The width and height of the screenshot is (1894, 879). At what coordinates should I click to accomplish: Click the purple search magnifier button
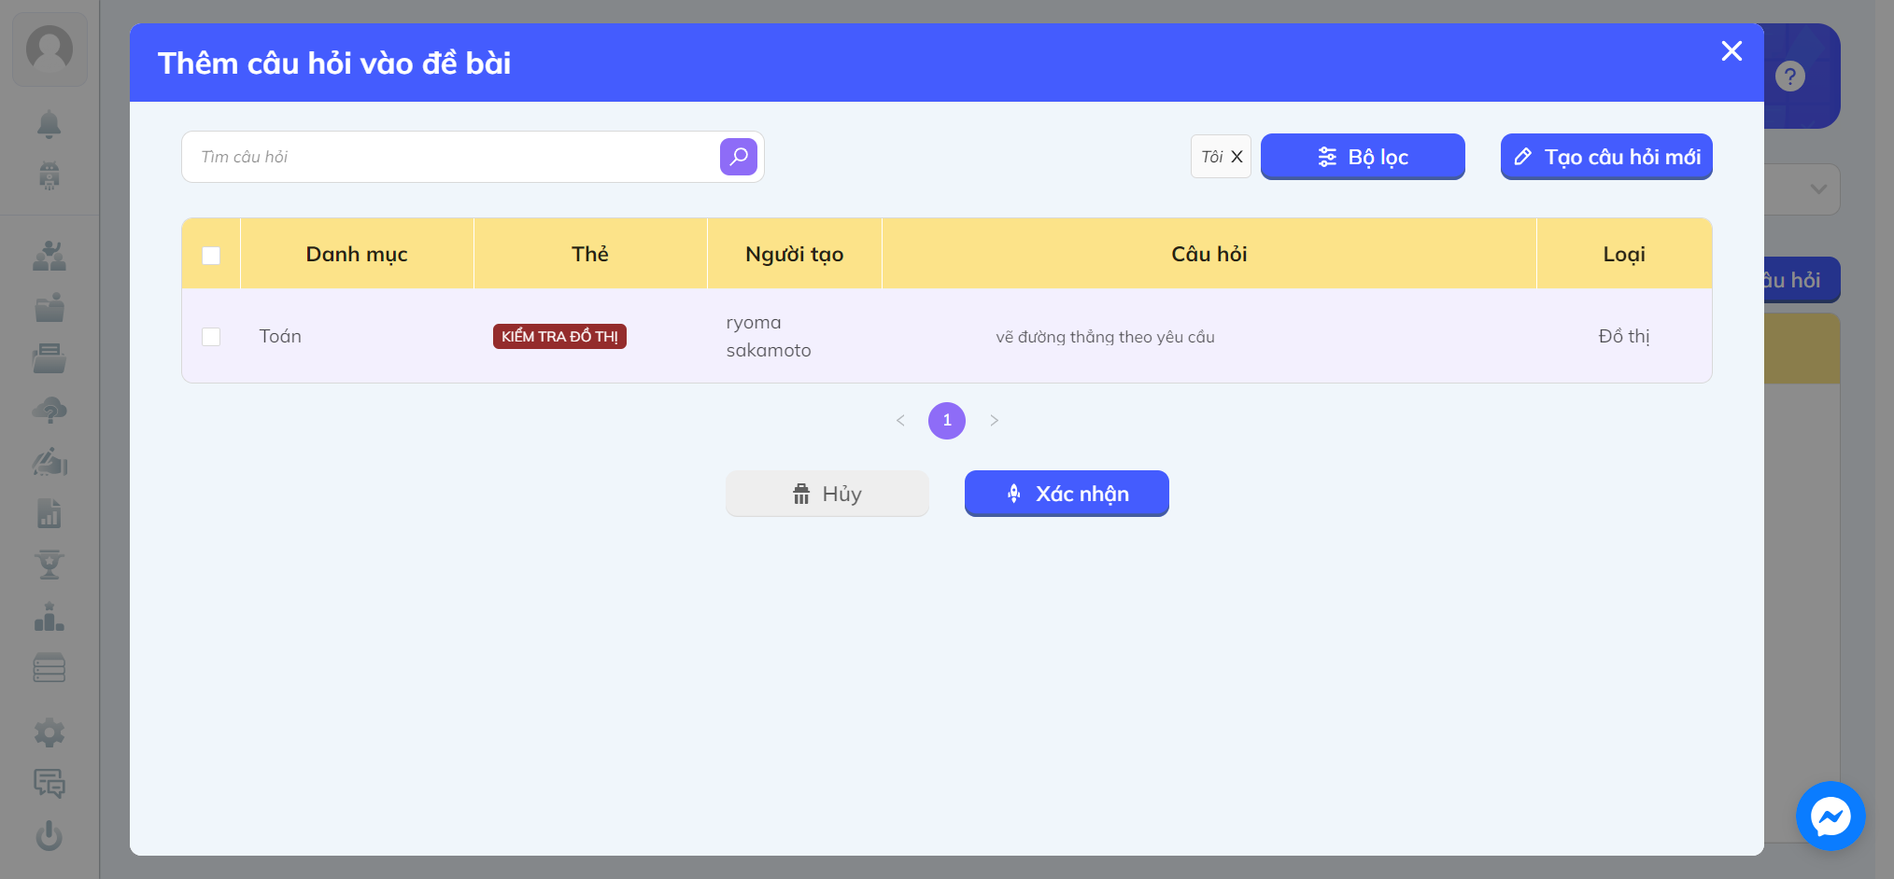pyautogui.click(x=739, y=157)
